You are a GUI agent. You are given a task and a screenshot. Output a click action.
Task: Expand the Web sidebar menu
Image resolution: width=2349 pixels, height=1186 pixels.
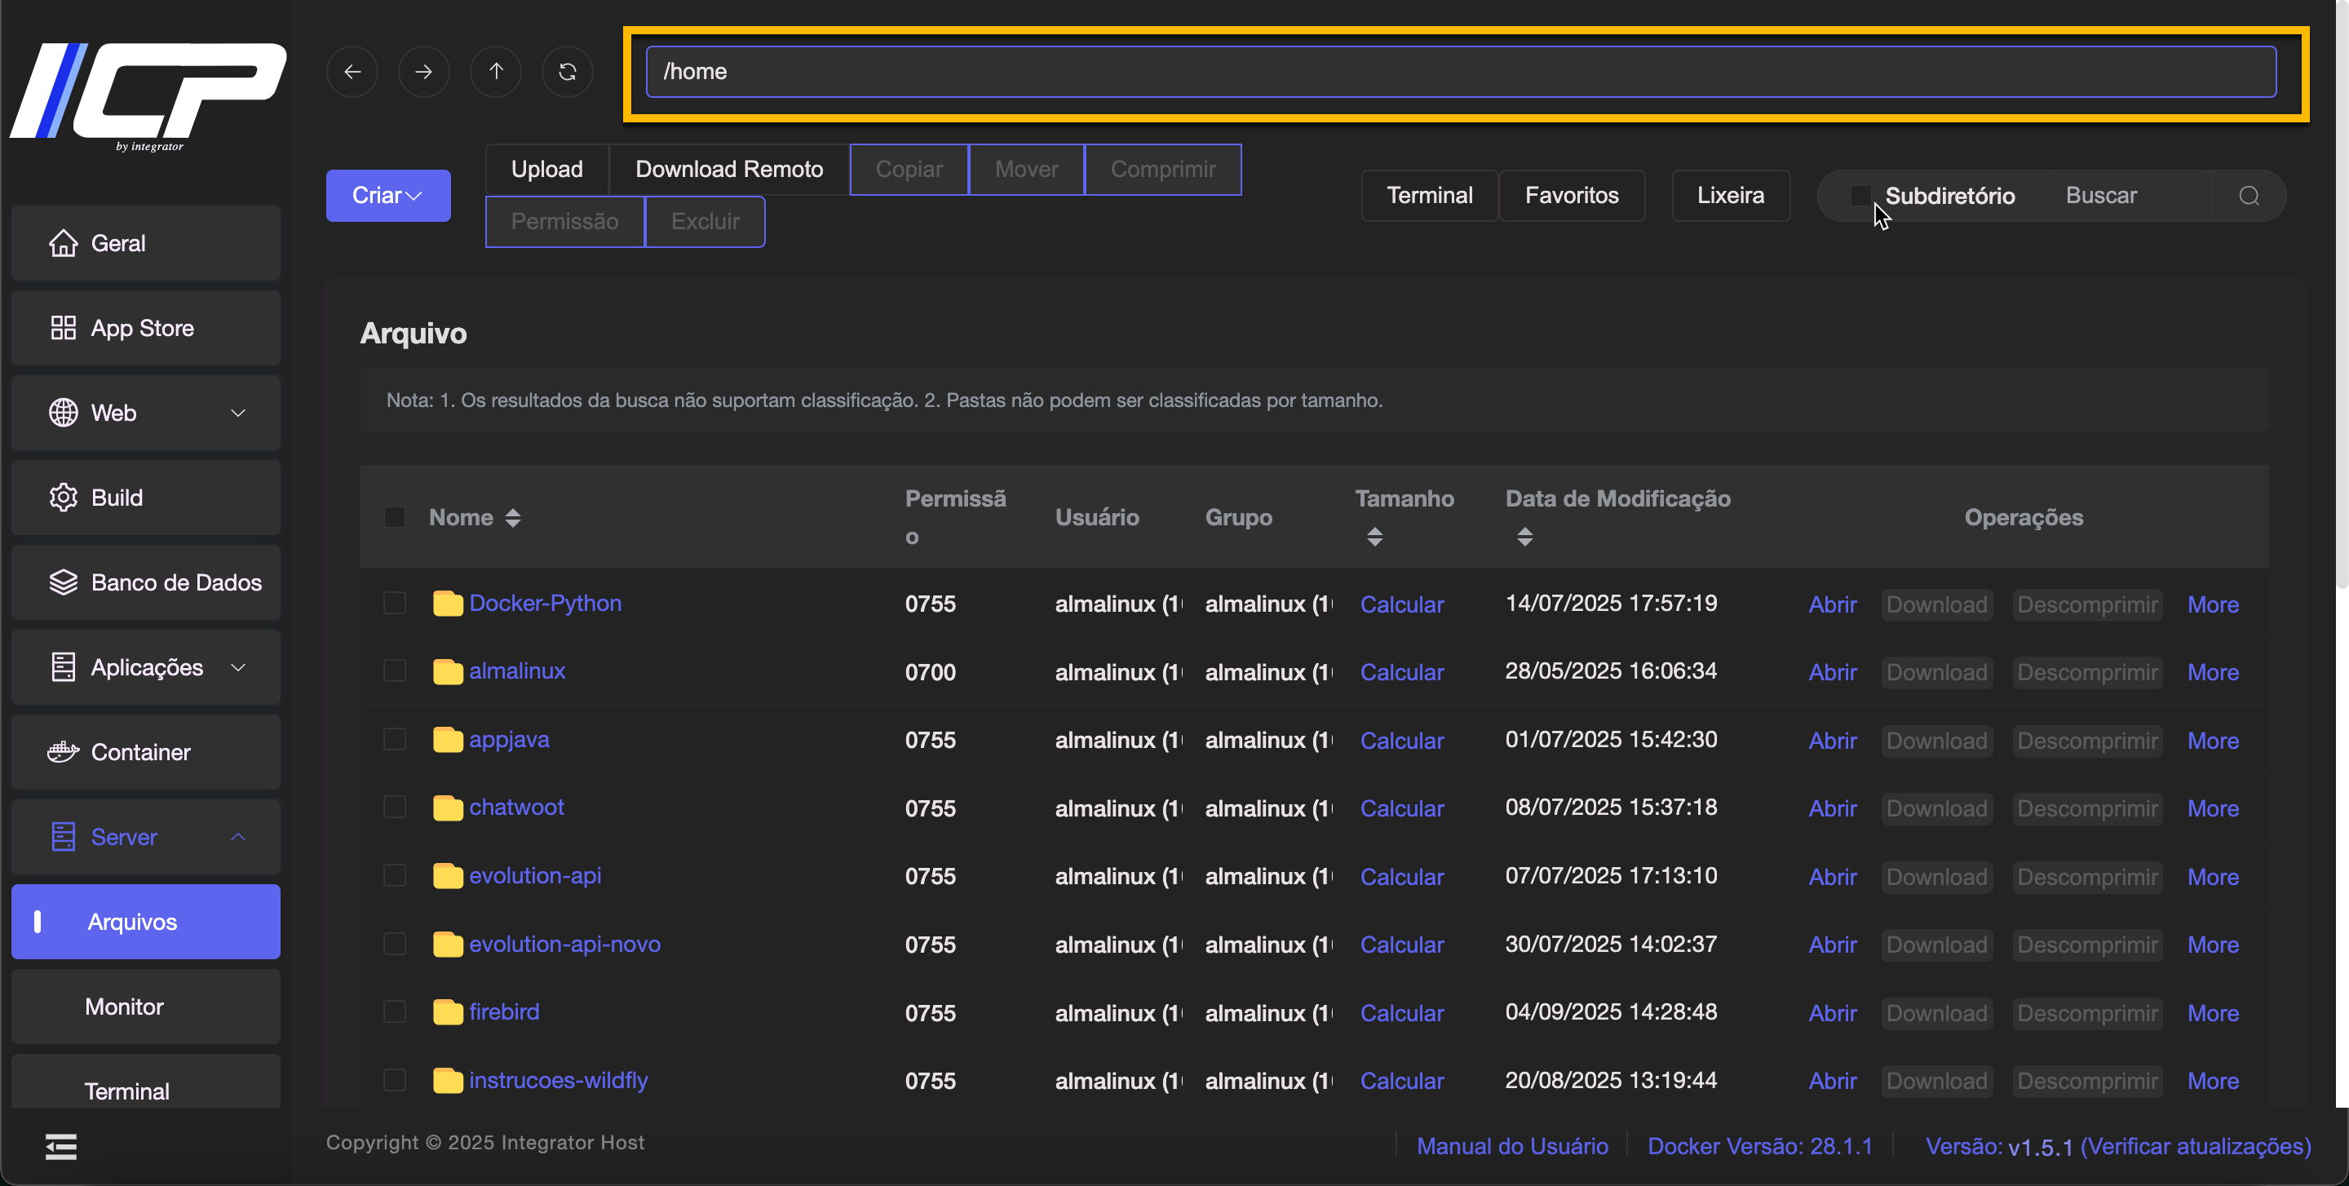point(146,413)
